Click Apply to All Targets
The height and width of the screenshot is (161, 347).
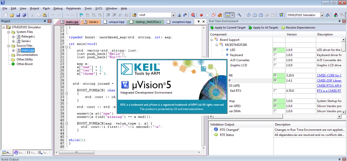point(263,28)
